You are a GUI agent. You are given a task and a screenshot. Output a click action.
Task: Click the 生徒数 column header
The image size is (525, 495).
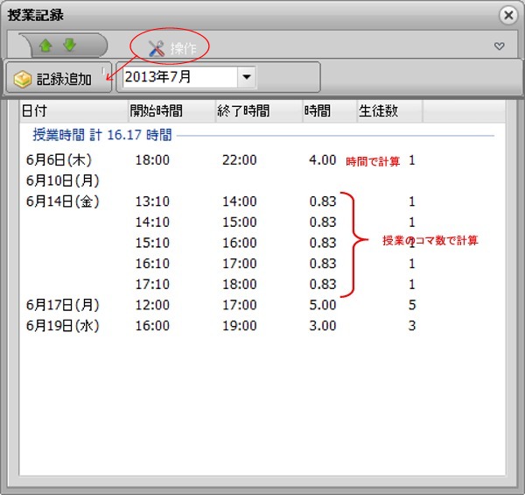pos(389,111)
